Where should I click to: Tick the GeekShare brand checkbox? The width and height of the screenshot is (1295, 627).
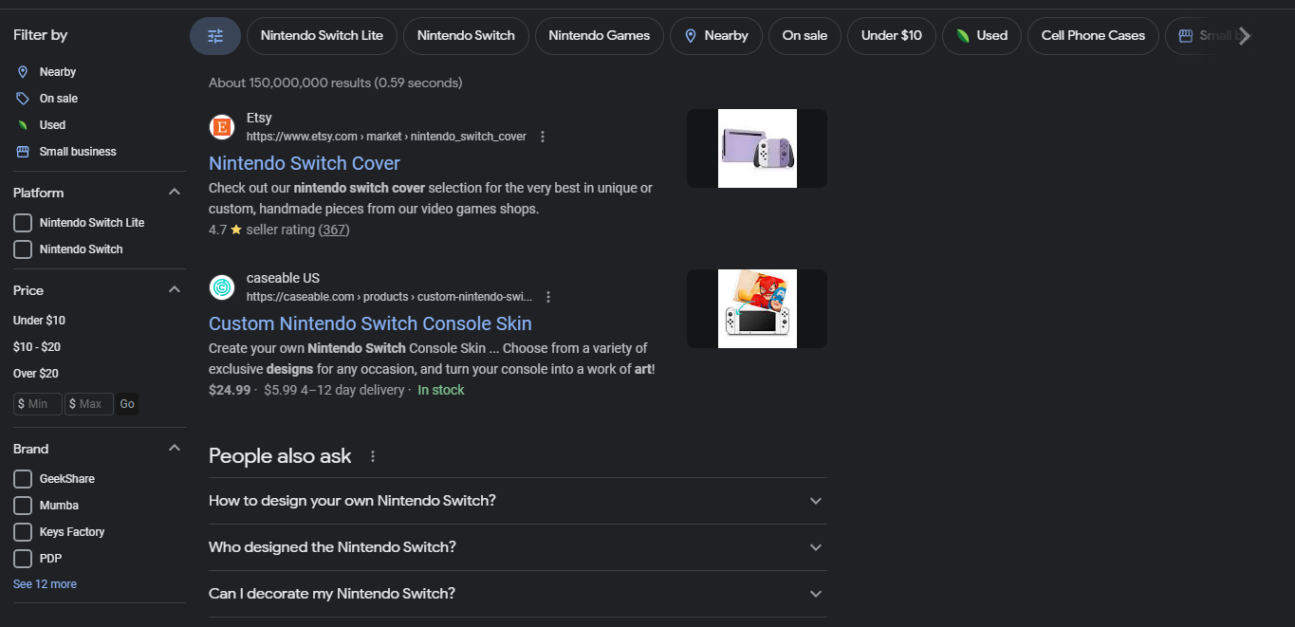(x=23, y=479)
